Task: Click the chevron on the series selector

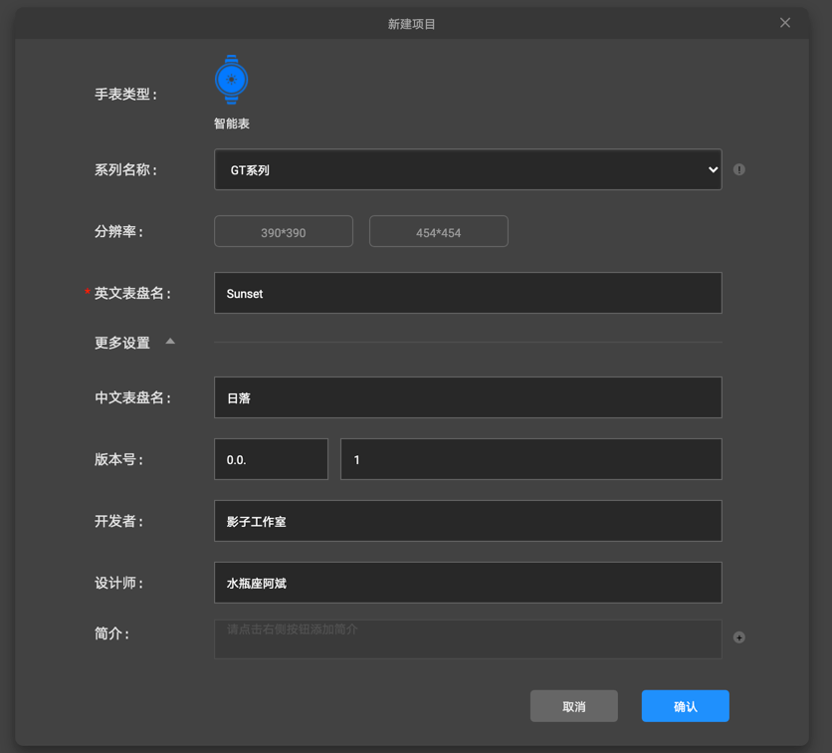Action: 713,169
